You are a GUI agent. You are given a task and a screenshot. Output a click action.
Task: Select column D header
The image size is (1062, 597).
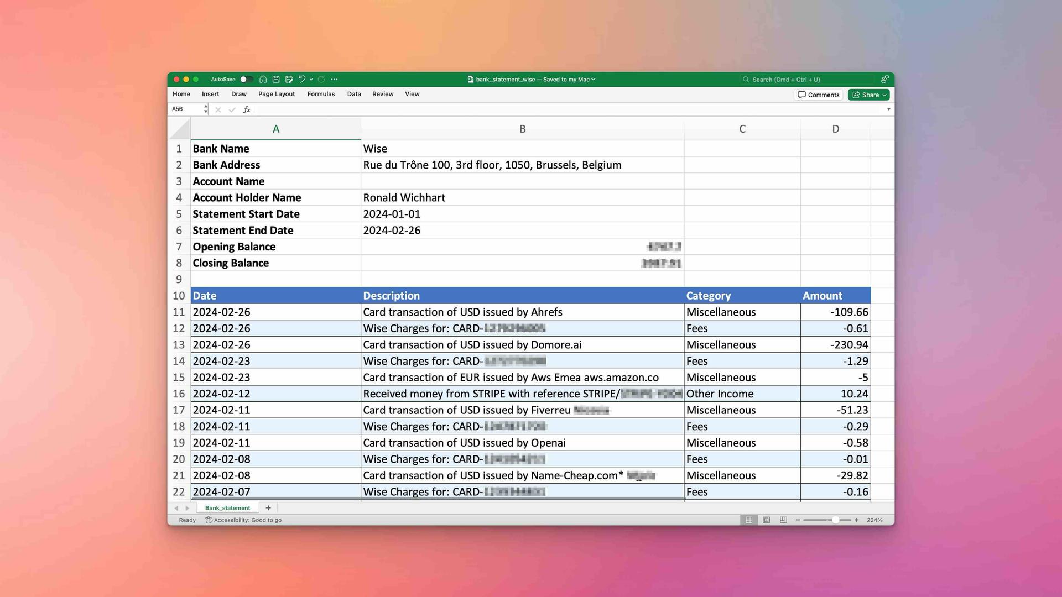click(835, 129)
